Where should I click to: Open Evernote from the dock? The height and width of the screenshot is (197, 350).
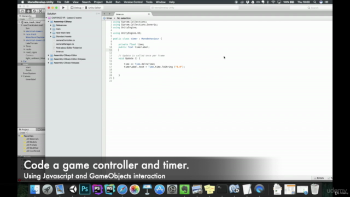coord(184,189)
